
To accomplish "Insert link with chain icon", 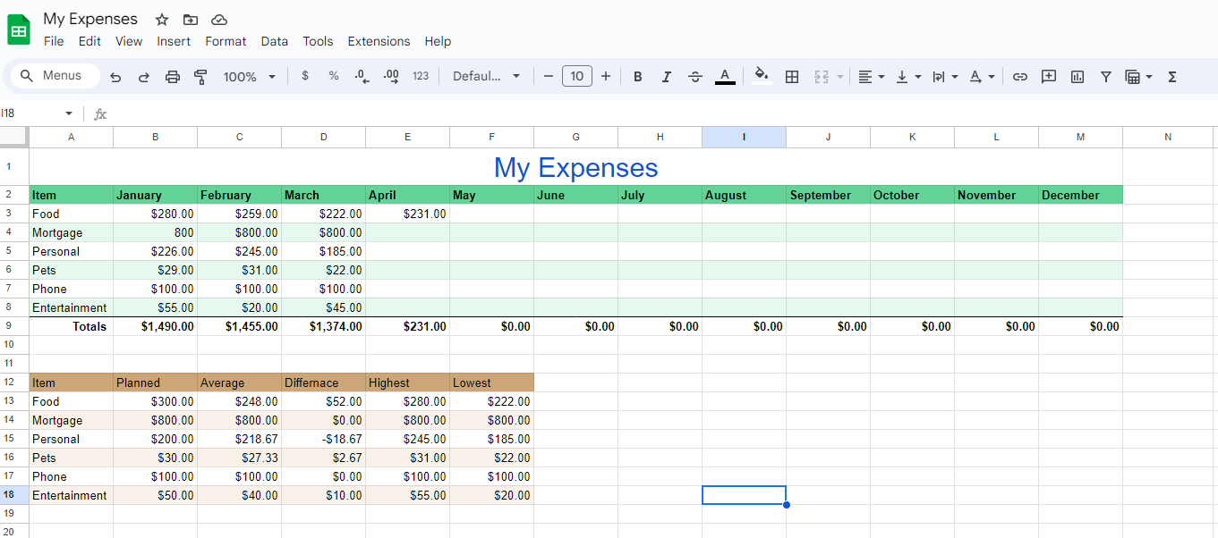I will pos(1019,77).
